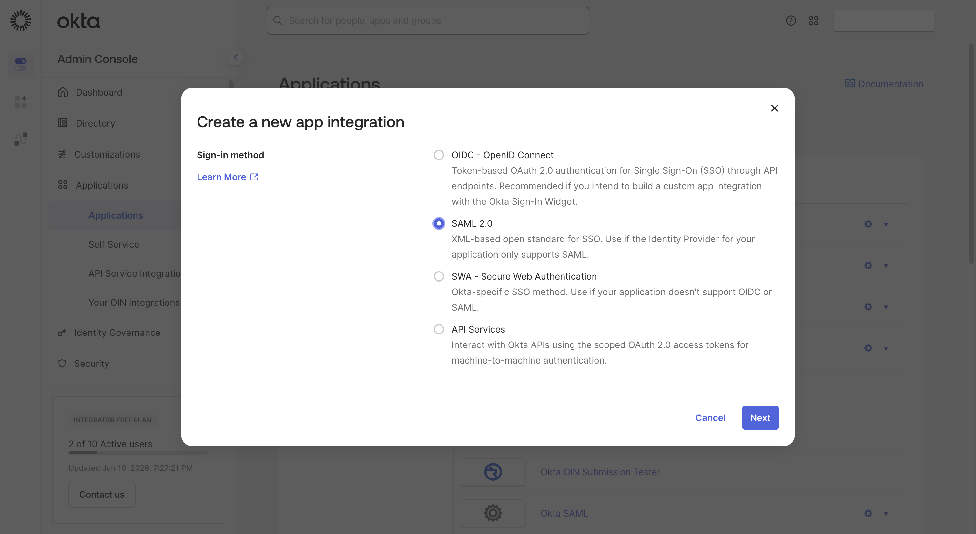Open the Documentation link
The height and width of the screenshot is (534, 976).
coord(884,84)
